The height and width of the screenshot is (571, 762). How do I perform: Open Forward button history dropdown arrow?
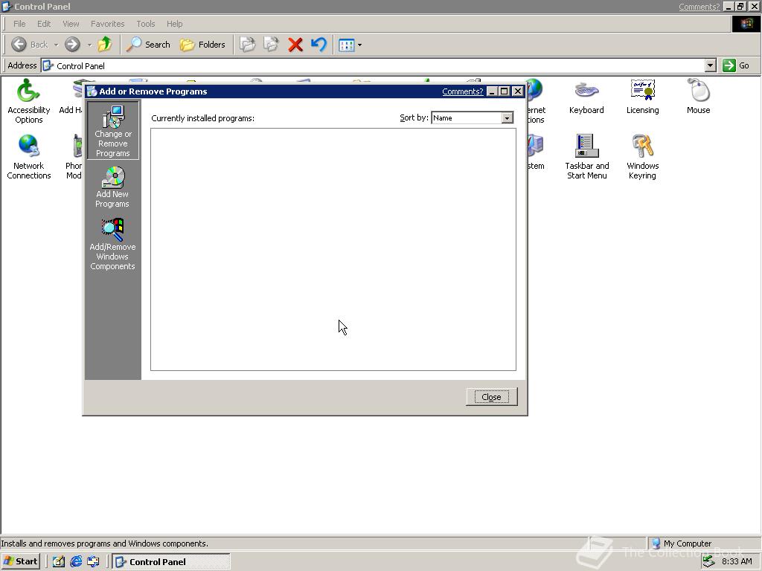point(89,45)
